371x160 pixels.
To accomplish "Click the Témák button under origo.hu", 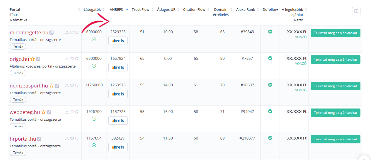I will pyautogui.click(x=18, y=73).
